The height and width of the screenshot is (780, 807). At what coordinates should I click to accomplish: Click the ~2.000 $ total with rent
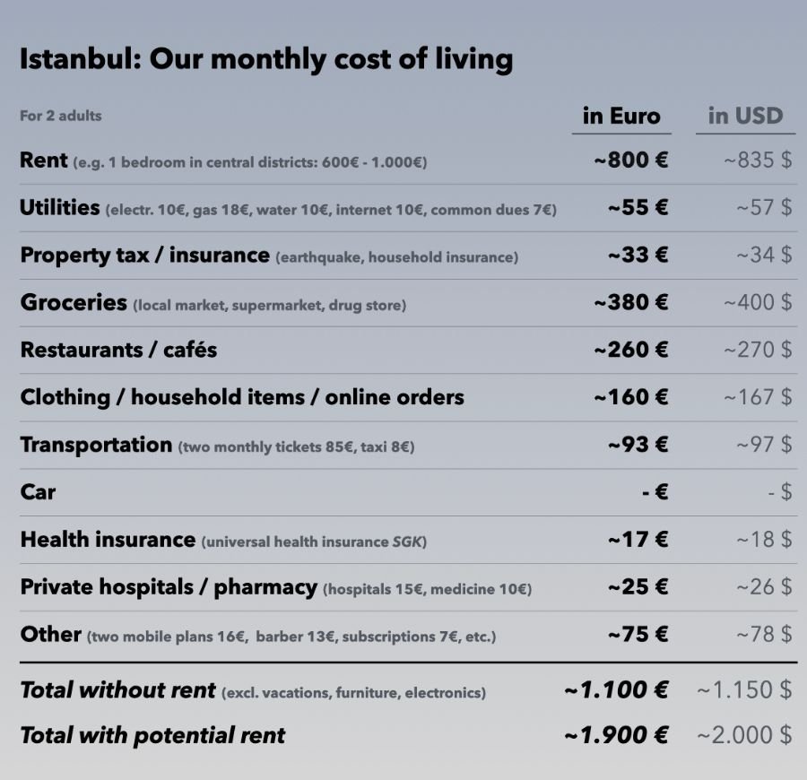pyautogui.click(x=743, y=736)
